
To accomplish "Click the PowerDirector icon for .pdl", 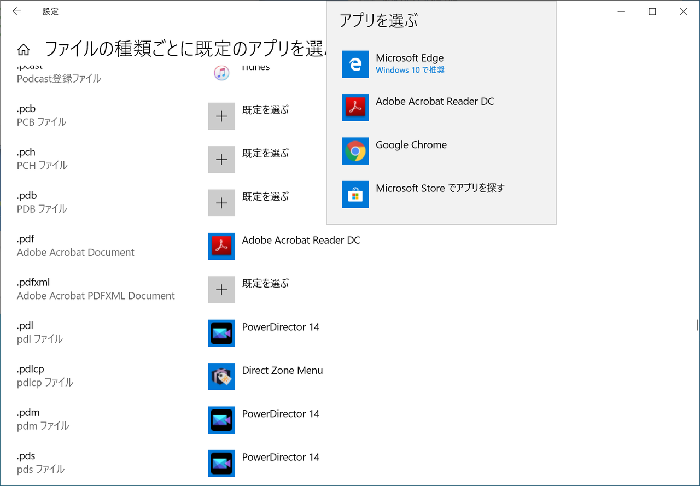I will tap(221, 333).
